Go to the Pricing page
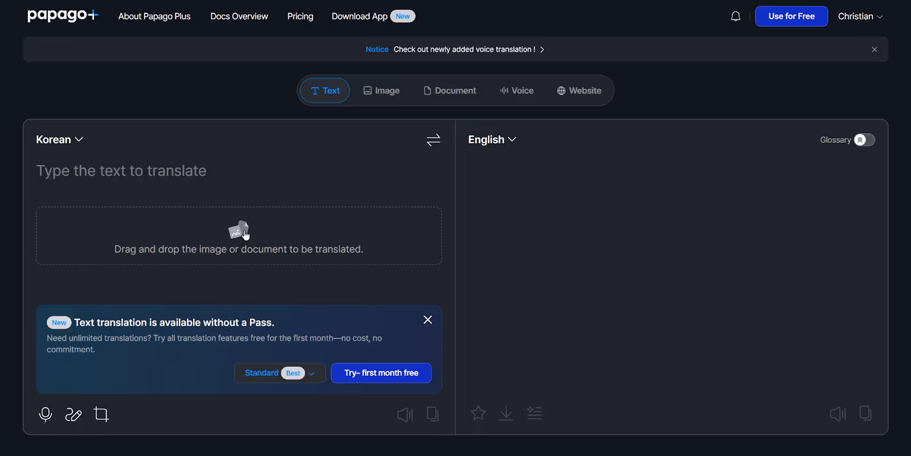 coord(300,16)
